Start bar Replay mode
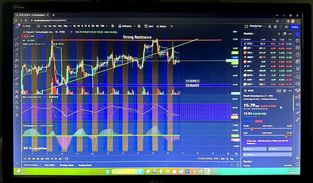Viewport: 313px width, 183px height. pos(161,26)
